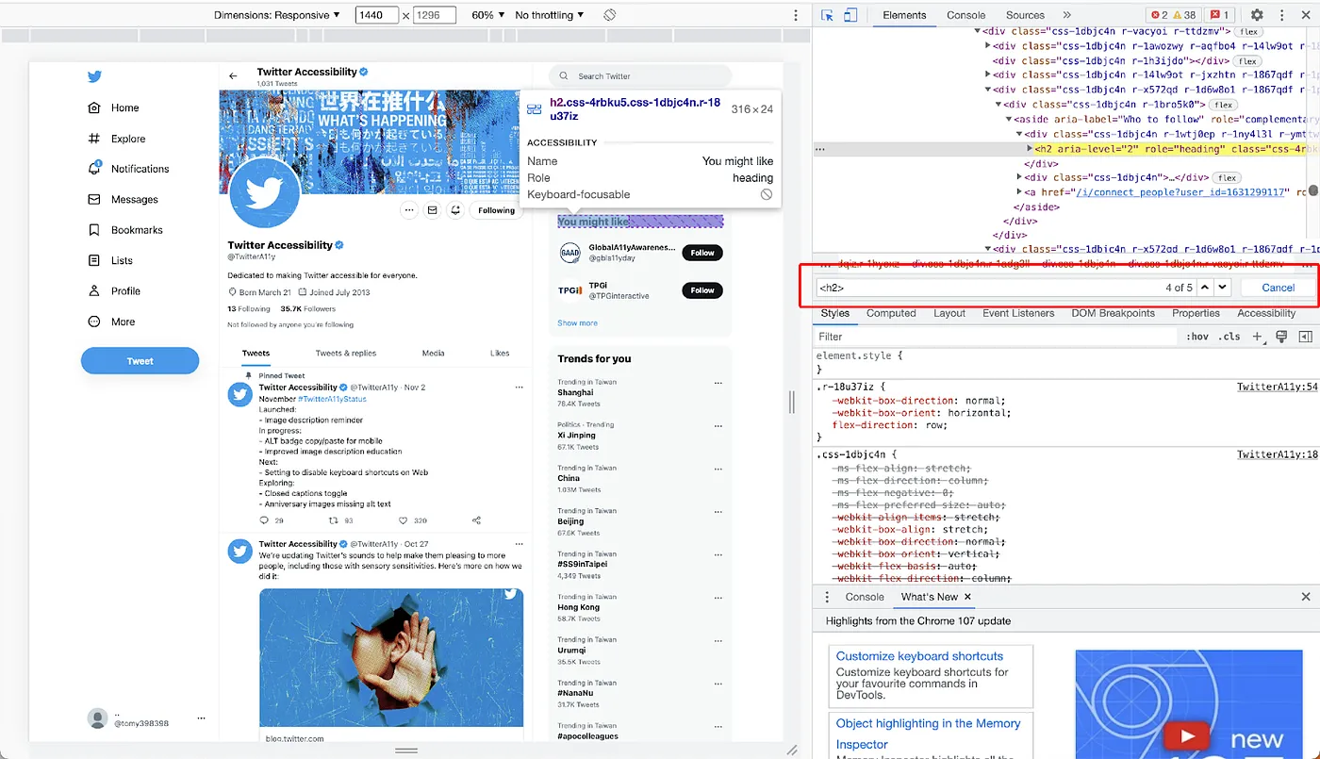This screenshot has width=1320, height=759.
Task: Click the blue Tweet button
Action: 140,360
